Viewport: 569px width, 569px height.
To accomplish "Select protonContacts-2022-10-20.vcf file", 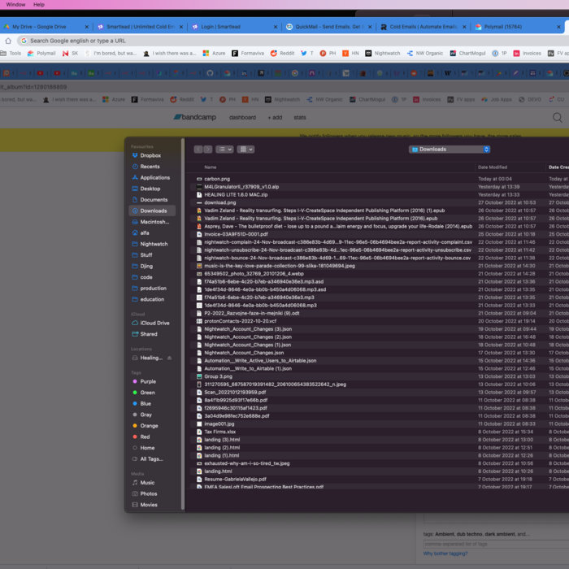I will (x=240, y=321).
